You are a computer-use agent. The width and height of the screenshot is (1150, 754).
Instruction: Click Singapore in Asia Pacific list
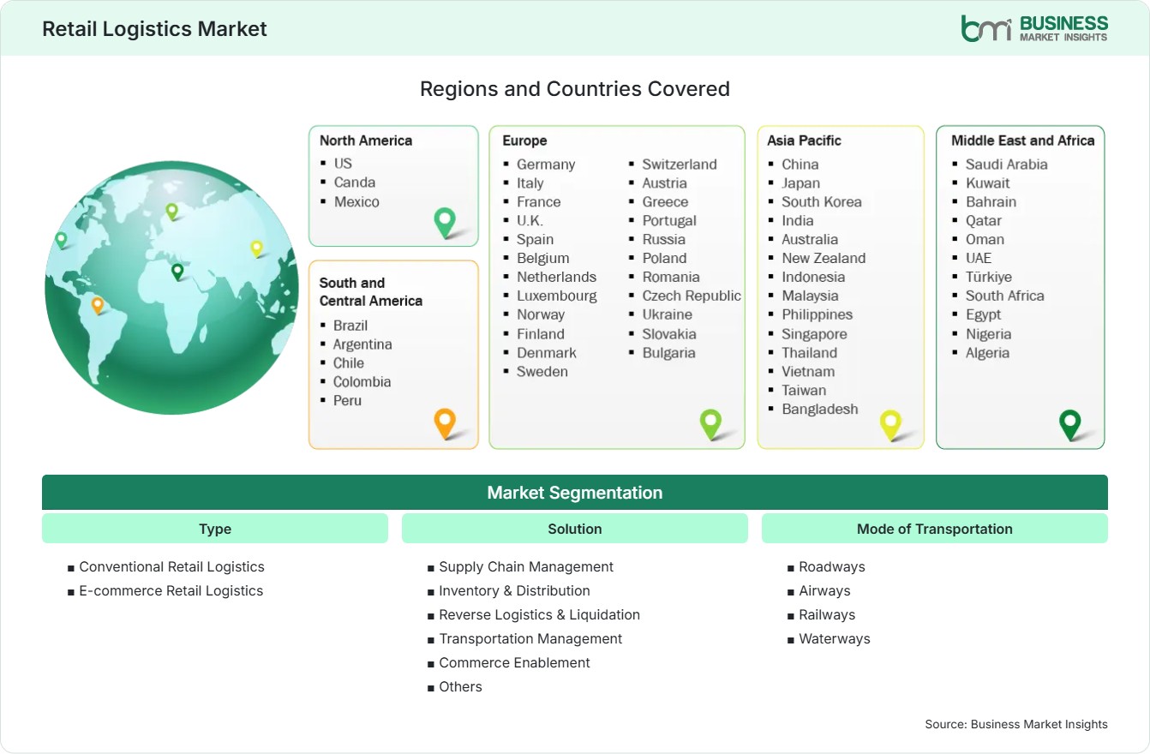coord(814,334)
